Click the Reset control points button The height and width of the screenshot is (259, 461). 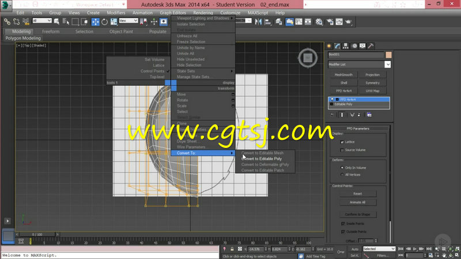tap(357, 194)
